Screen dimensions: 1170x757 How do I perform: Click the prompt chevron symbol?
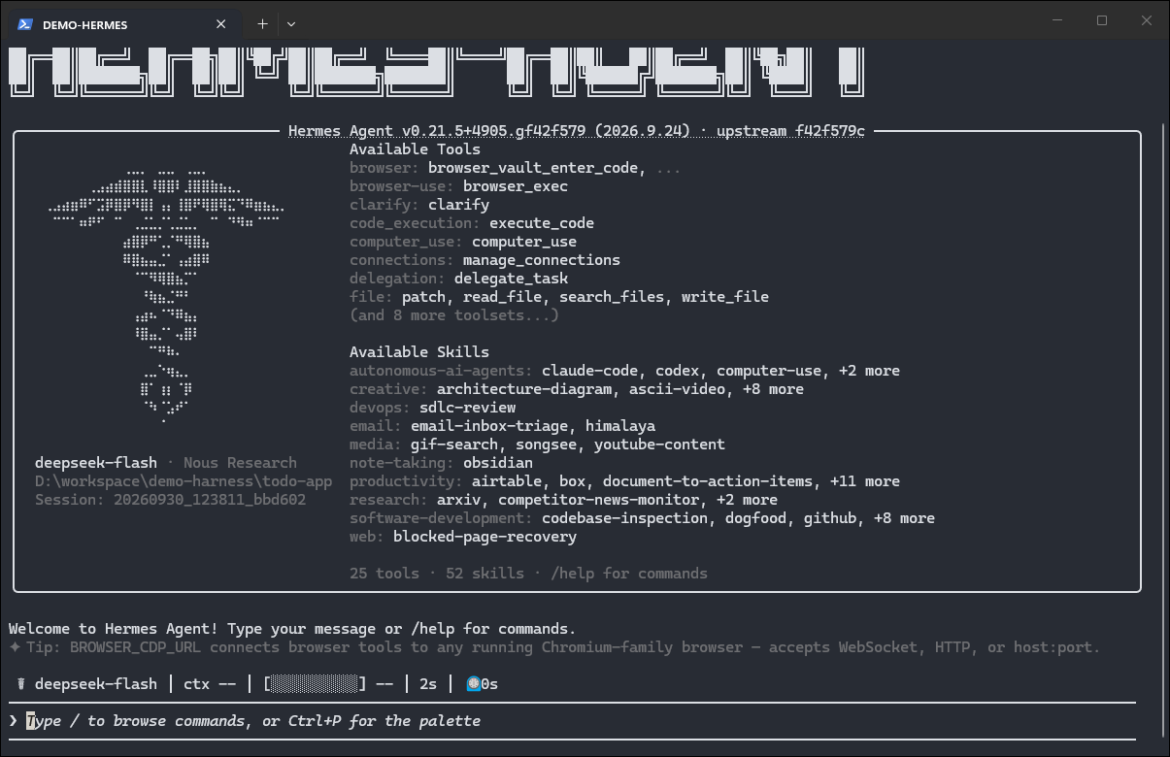tap(13, 721)
